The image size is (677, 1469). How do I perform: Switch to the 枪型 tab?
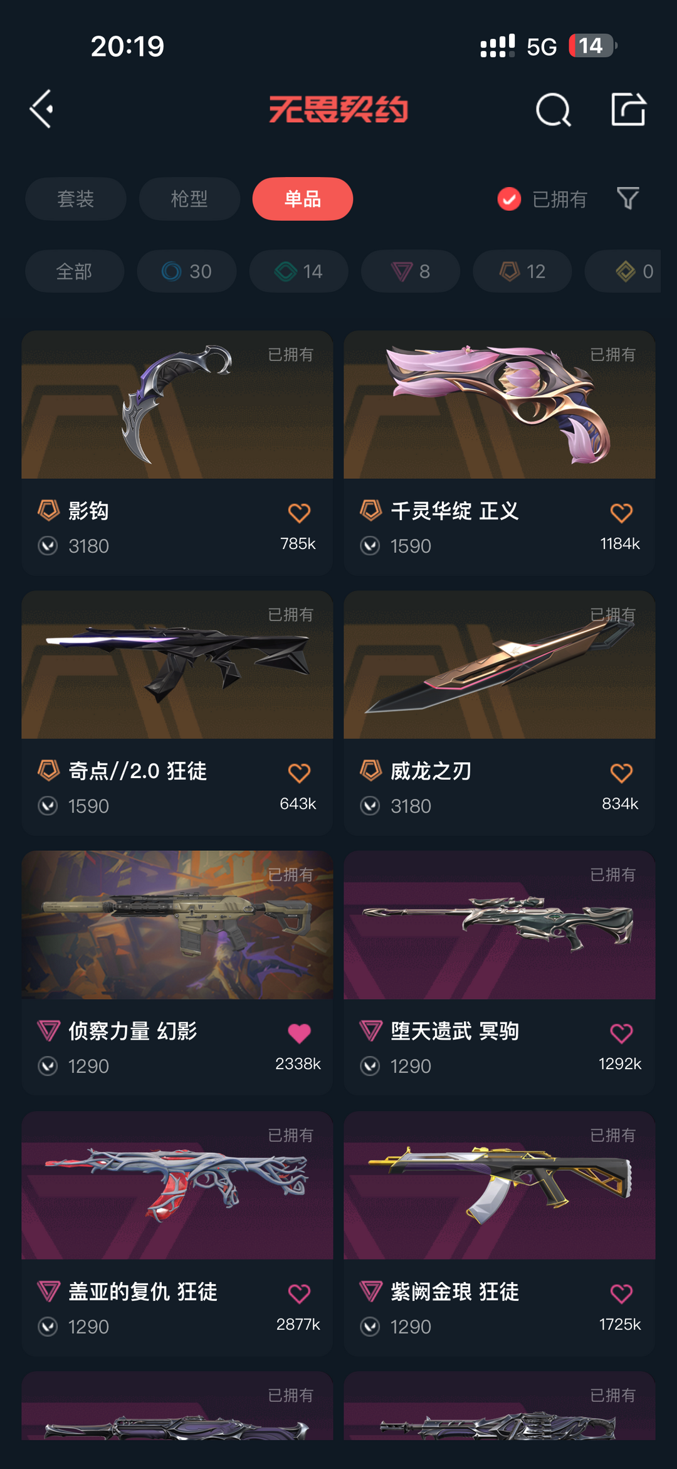(x=189, y=199)
